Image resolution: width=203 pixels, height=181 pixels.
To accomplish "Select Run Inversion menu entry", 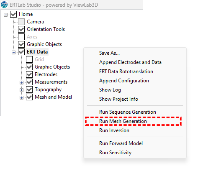I will [114, 130].
